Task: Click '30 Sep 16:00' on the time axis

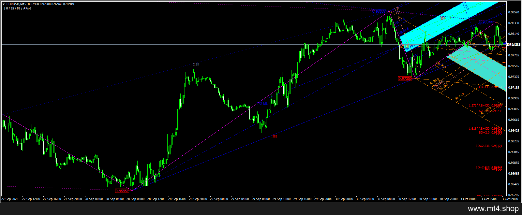Action: [x=427, y=199]
